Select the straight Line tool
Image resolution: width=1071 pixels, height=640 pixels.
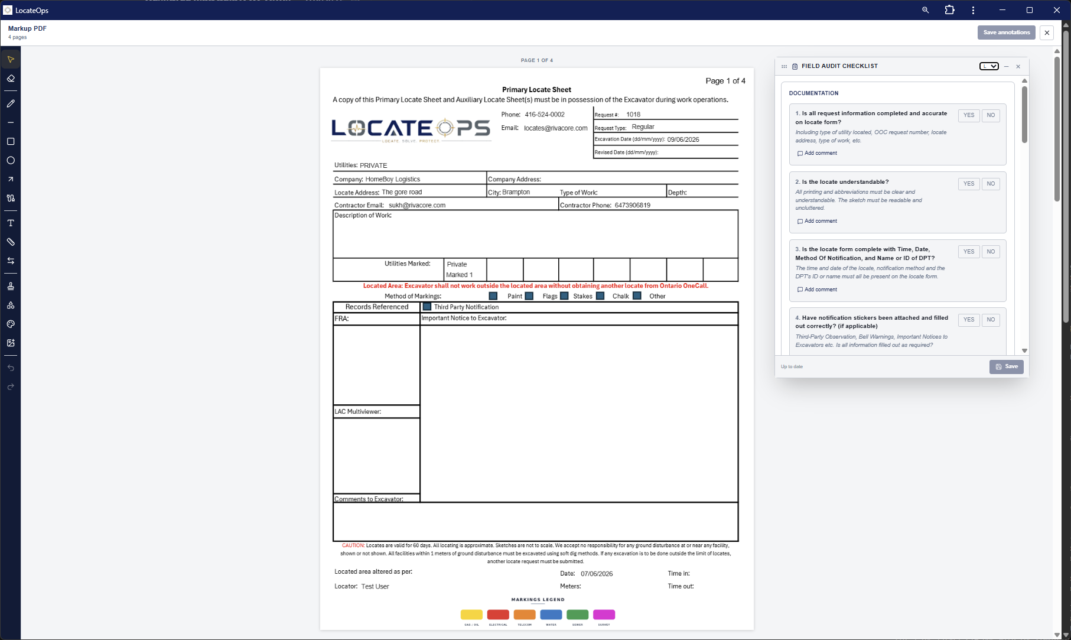11,122
